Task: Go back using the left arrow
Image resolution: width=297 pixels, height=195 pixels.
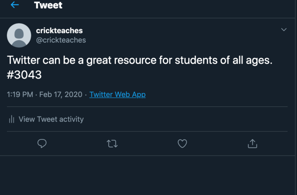Action: (15, 5)
